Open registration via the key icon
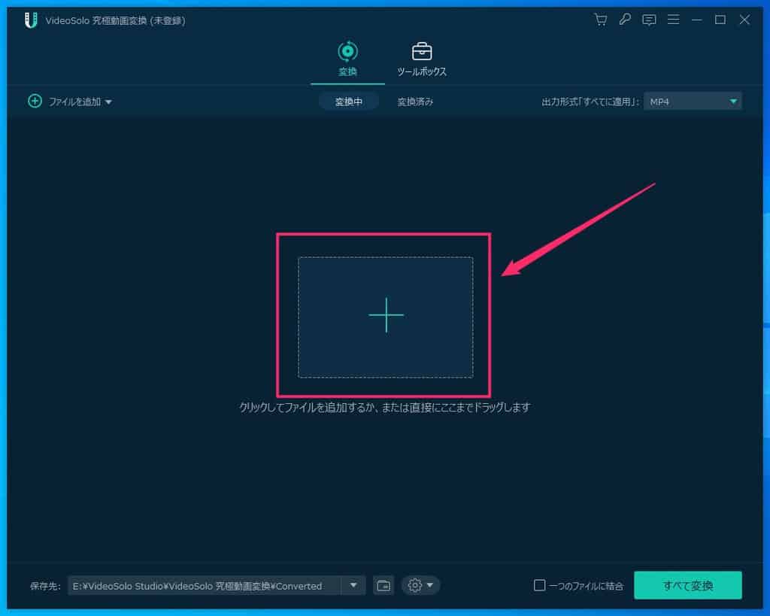Image resolution: width=770 pixels, height=616 pixels. pos(625,20)
